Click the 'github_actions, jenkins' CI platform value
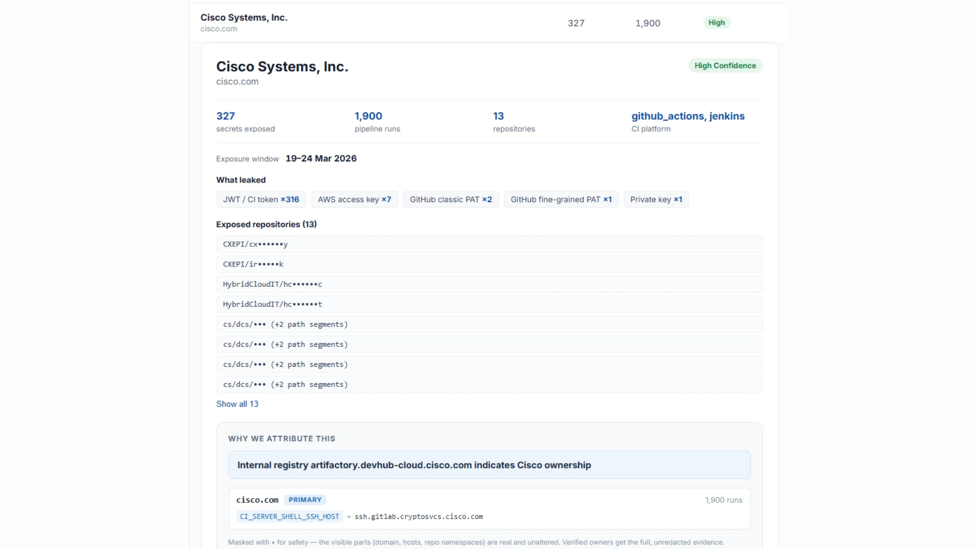The height and width of the screenshot is (549, 977). coord(688,116)
